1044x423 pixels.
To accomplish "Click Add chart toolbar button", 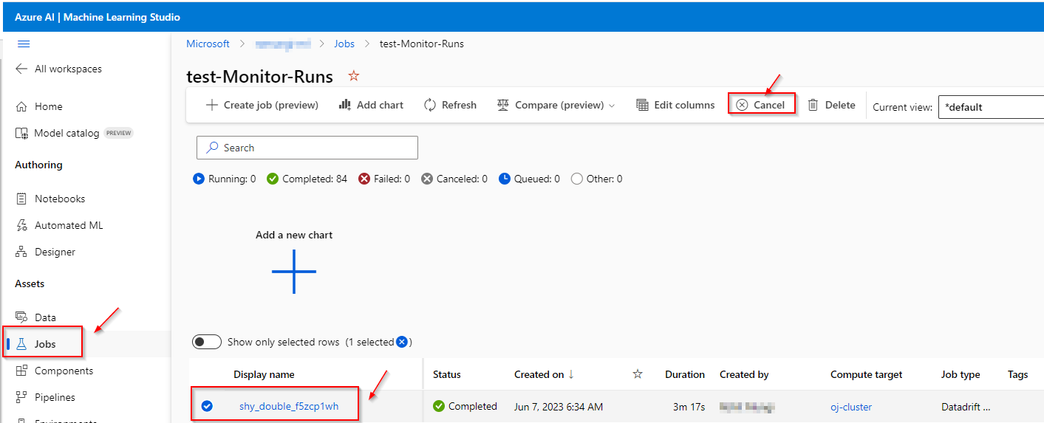I will (x=371, y=105).
